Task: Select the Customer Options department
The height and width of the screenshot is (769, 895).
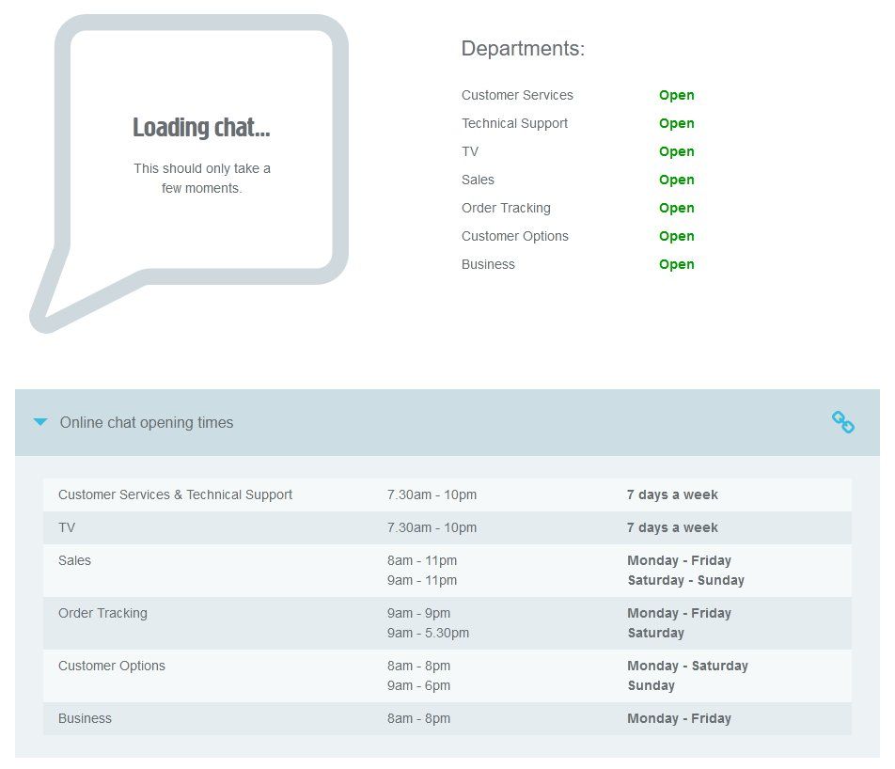Action: tap(514, 236)
